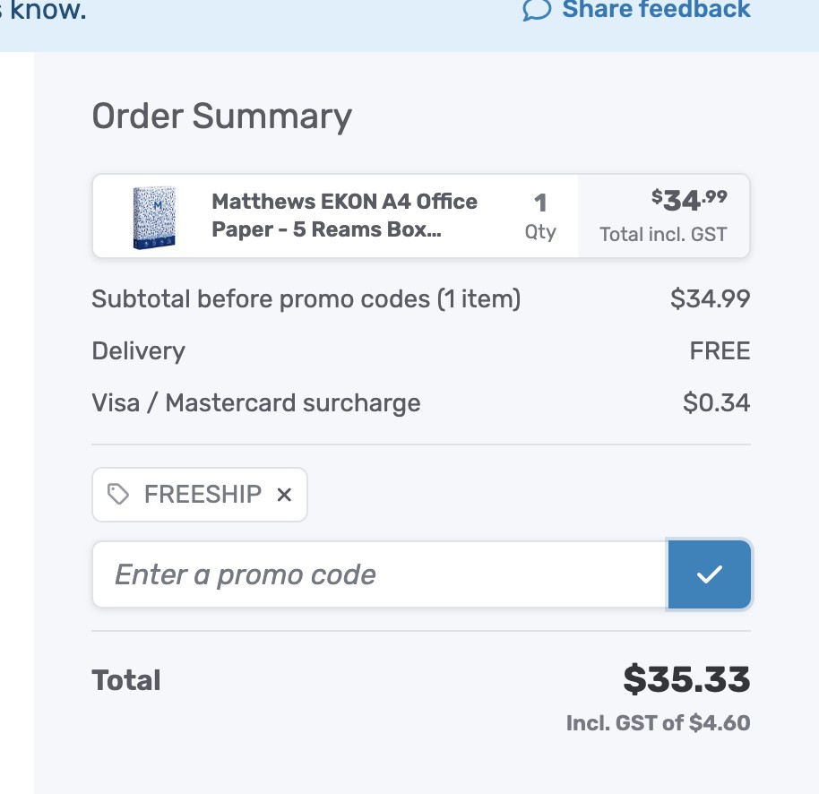Click the item quantity of 1
The image size is (819, 794).
[540, 203]
